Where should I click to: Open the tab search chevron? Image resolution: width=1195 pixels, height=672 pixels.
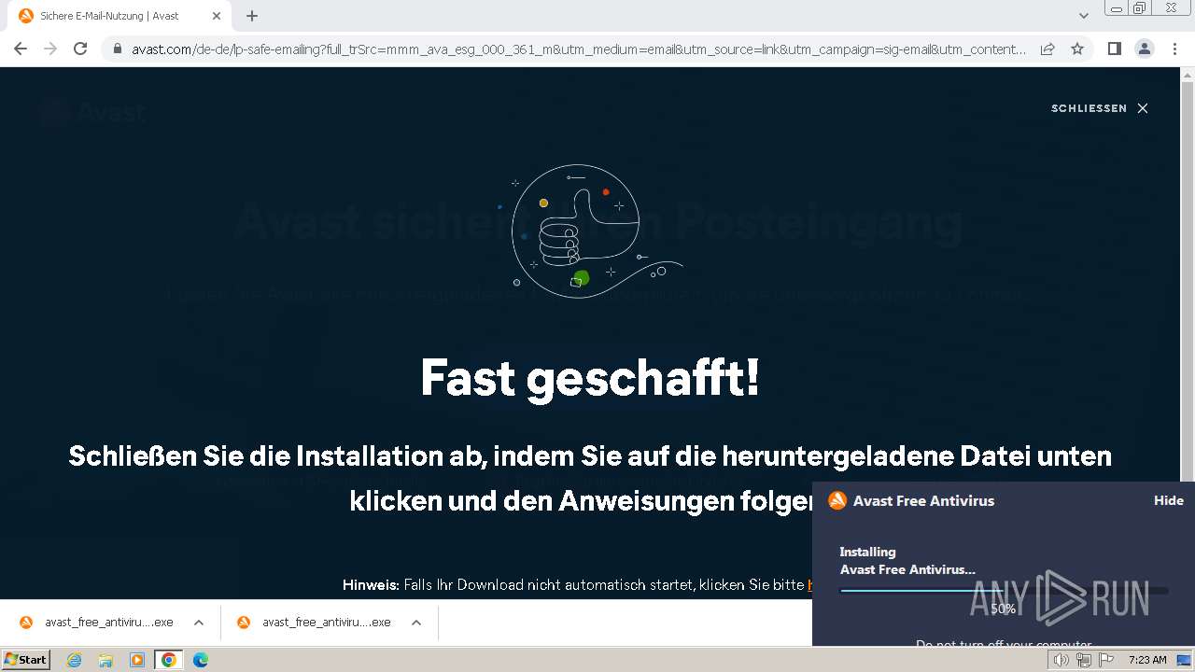click(1083, 16)
